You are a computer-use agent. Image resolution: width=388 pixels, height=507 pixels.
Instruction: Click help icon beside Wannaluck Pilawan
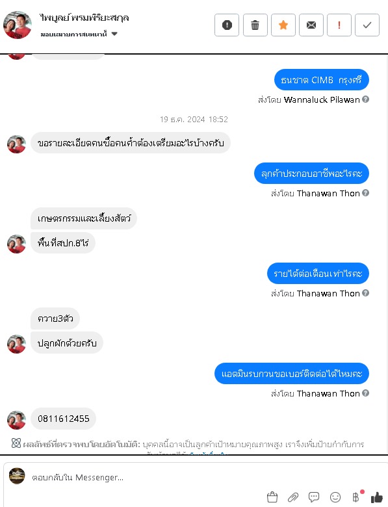(365, 99)
